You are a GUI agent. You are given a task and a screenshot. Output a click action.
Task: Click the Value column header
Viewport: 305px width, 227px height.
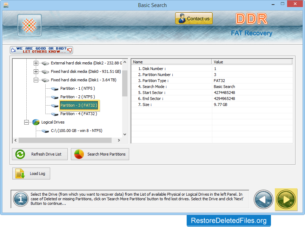point(252,62)
